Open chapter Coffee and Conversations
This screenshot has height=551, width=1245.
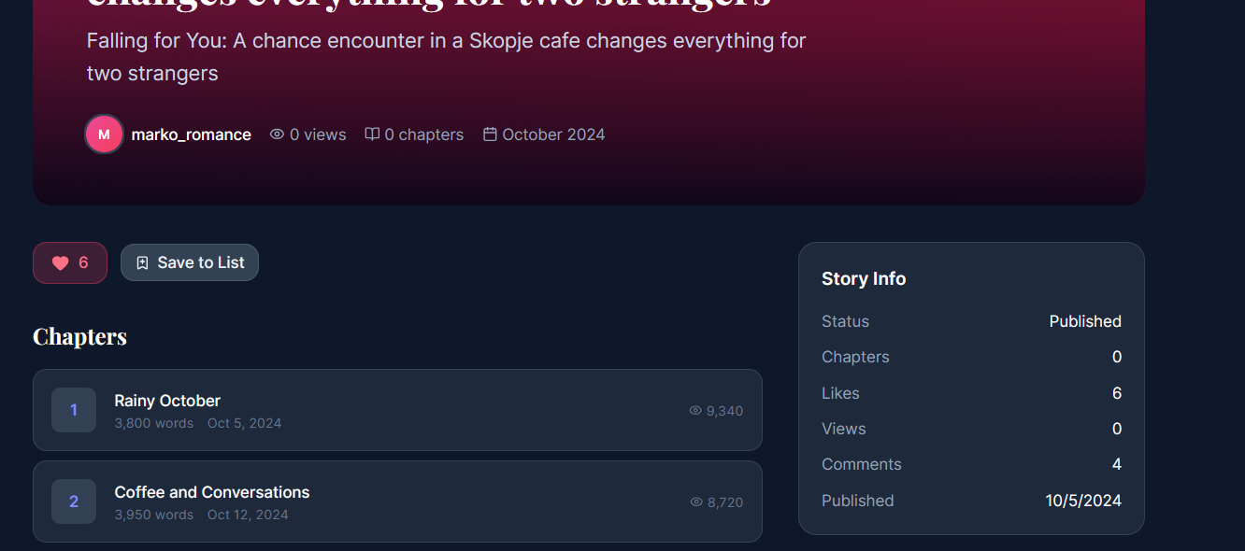(211, 492)
